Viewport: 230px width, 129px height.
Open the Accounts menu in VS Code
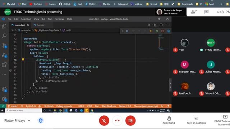4,89
